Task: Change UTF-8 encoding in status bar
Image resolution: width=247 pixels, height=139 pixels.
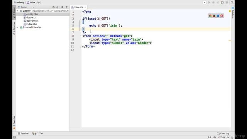Action: tap(221, 137)
